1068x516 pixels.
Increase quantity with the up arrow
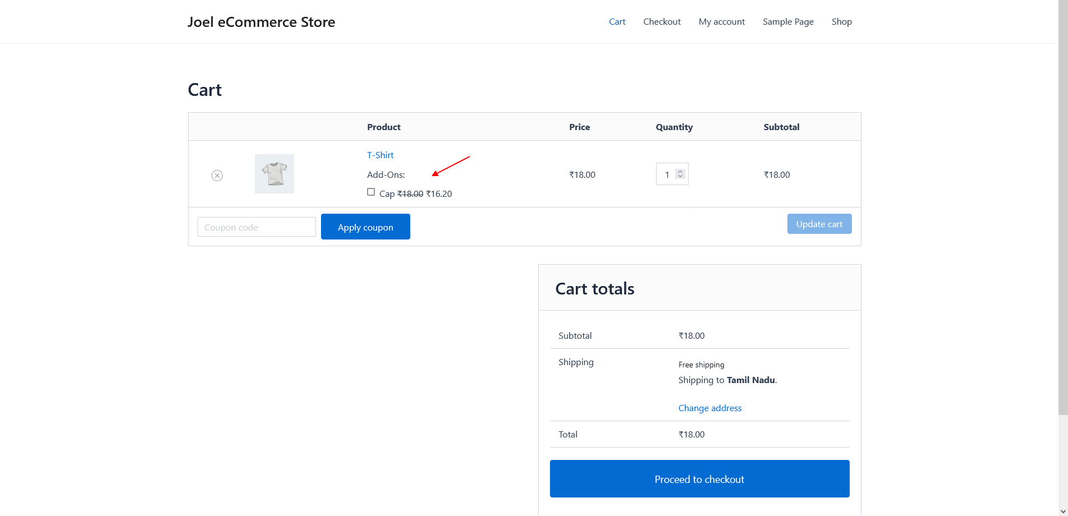680,172
